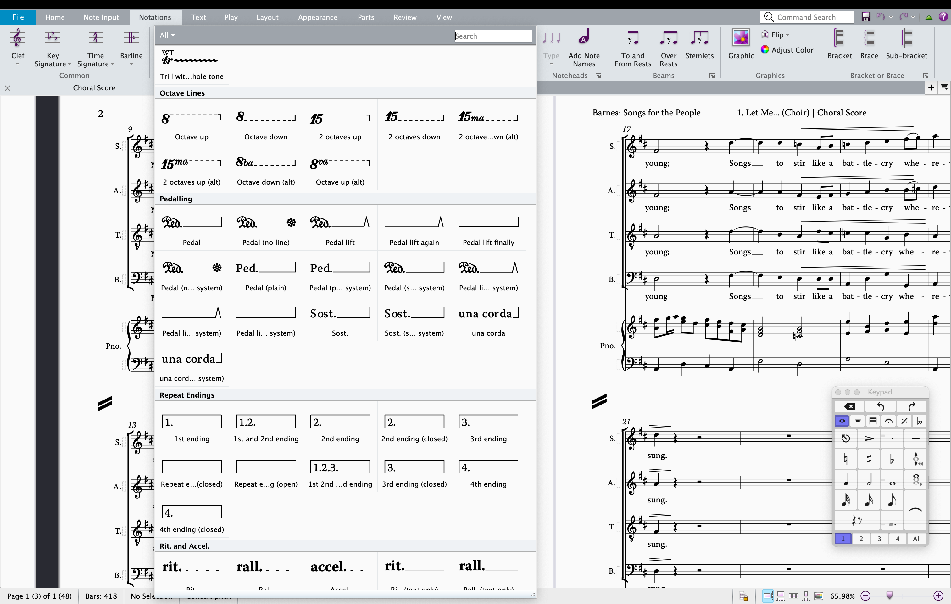Click the sharp accidental on the Keypad
The image size is (951, 604).
[869, 459]
